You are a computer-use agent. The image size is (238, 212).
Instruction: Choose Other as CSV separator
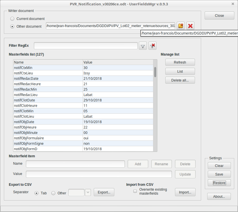[53, 193]
